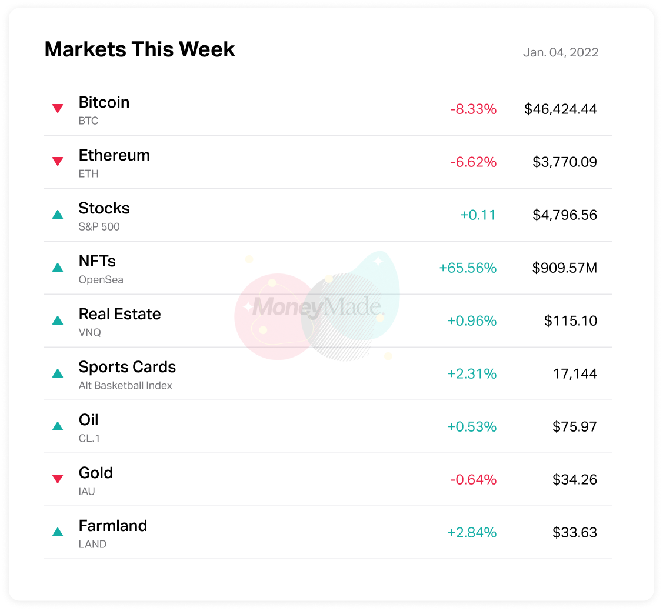Click the Bitcoin price $46,424.44

561,109
